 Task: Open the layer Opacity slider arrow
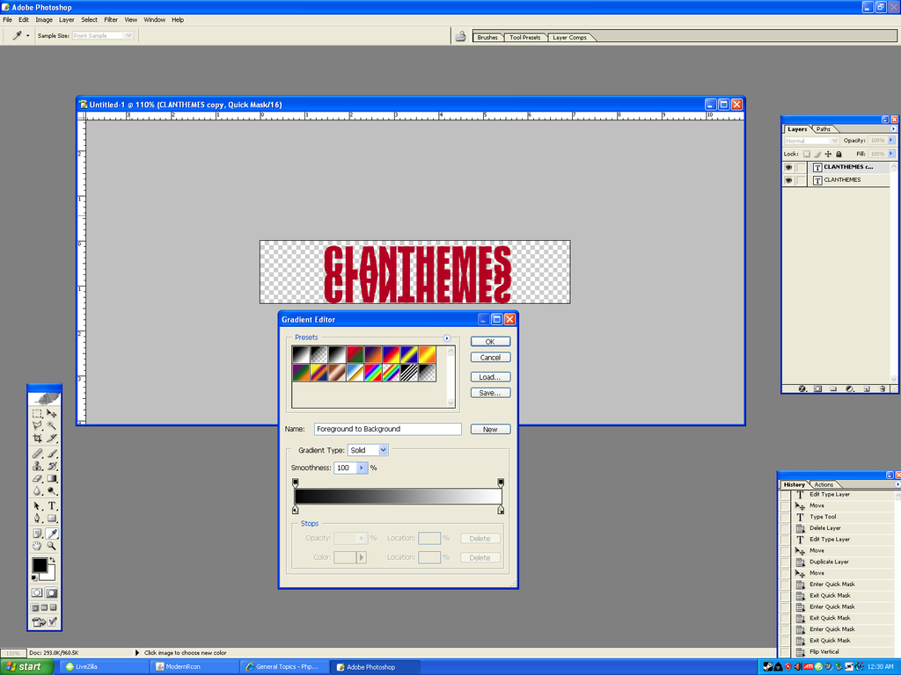[x=891, y=140]
